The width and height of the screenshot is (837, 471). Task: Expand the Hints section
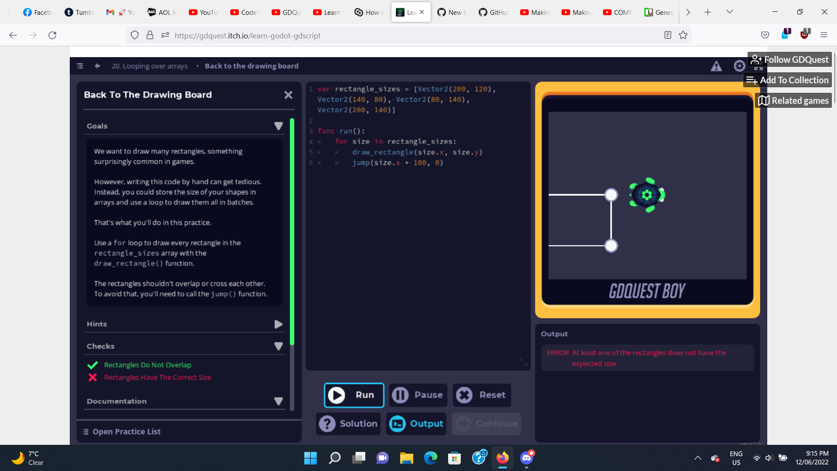tap(278, 324)
